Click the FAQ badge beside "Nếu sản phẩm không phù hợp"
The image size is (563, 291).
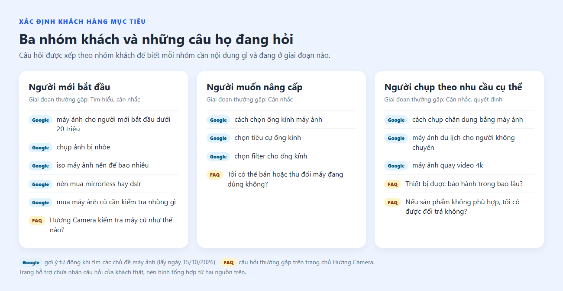392,202
